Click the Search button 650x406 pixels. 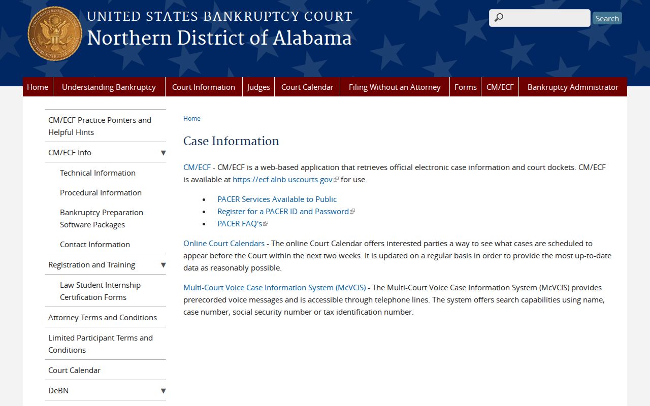coord(607,18)
